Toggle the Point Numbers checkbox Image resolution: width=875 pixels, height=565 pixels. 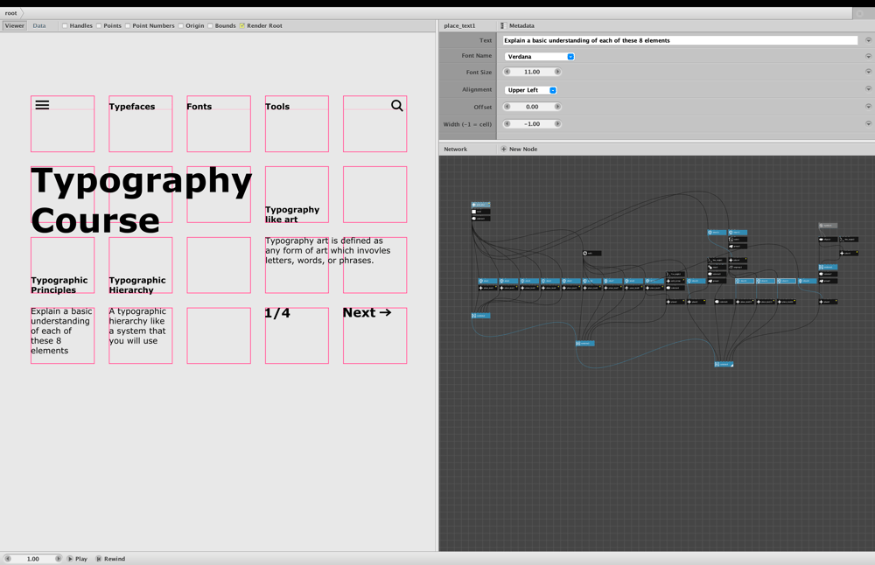(x=128, y=25)
